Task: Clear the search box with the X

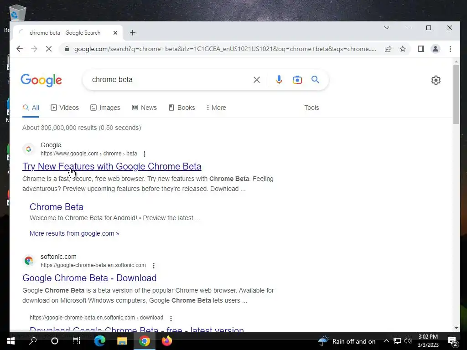Action: tap(257, 80)
